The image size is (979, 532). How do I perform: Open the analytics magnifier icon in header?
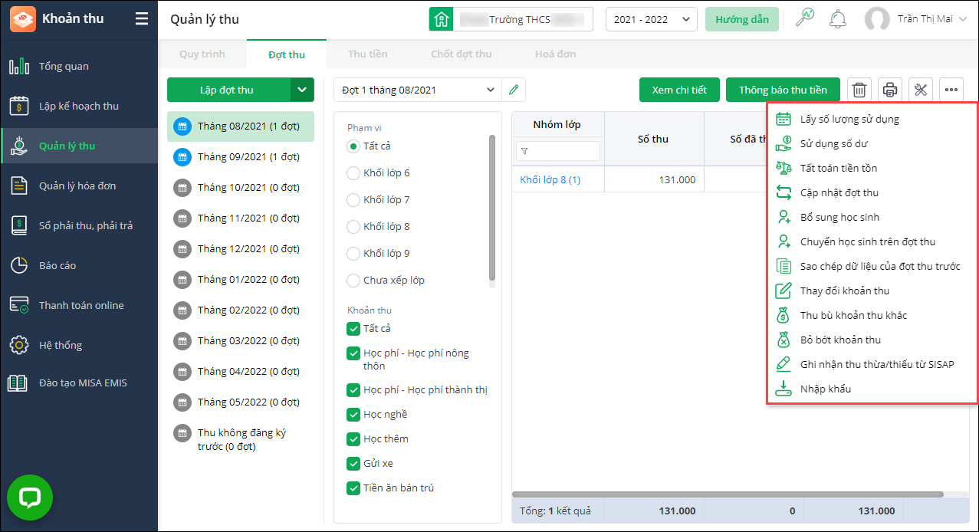point(805,18)
